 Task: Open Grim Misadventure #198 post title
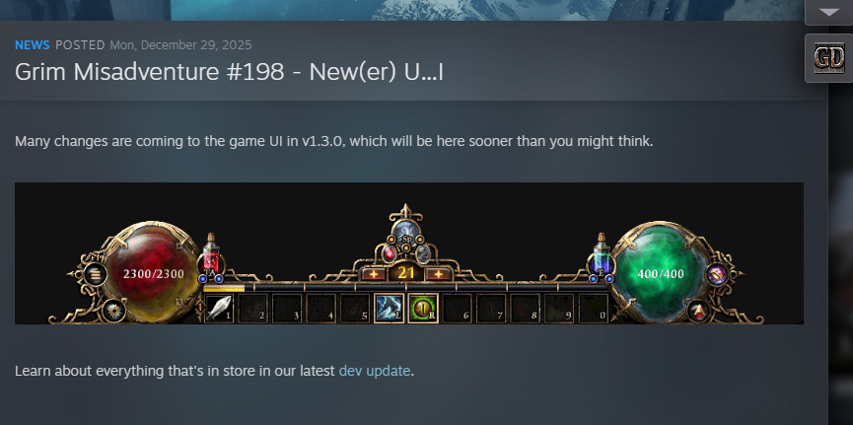pyautogui.click(x=229, y=72)
